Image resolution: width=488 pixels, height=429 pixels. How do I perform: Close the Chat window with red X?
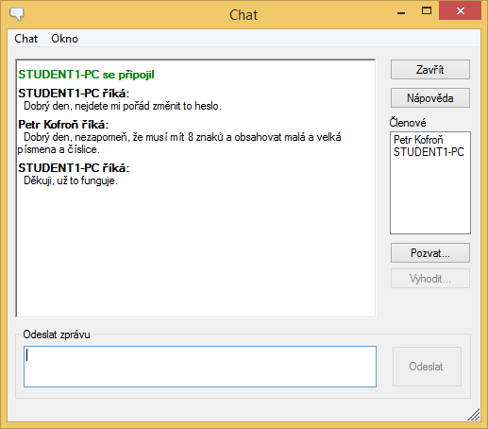click(x=460, y=11)
